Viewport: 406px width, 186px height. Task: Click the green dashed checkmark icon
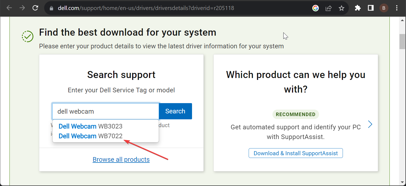tap(28, 36)
